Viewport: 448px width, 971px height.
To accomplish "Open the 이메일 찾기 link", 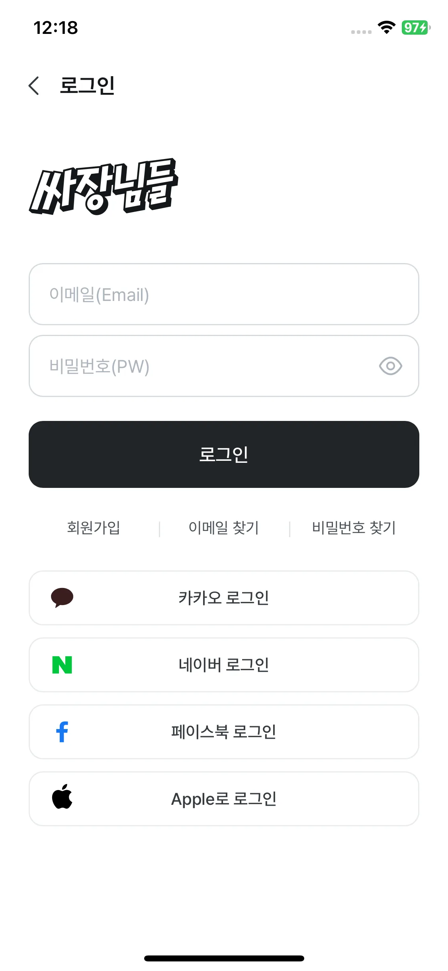I will pyautogui.click(x=224, y=528).
